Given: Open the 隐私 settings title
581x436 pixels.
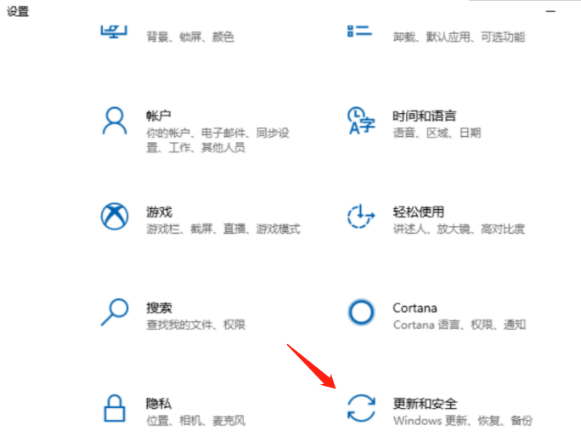Looking at the screenshot, I should click(159, 404).
